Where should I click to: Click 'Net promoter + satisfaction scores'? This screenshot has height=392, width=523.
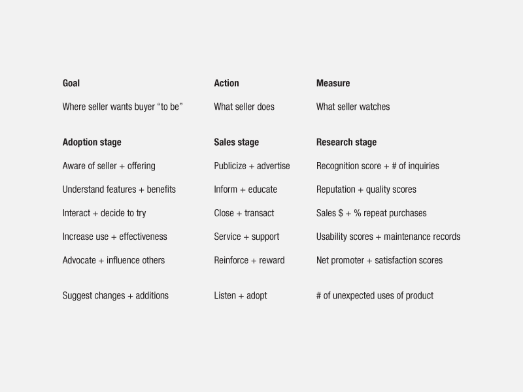379,260
